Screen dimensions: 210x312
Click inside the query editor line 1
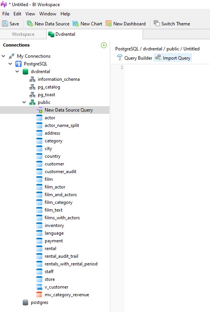167,68
